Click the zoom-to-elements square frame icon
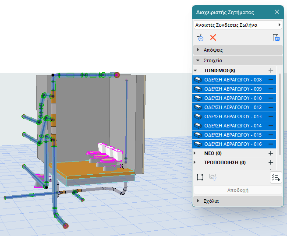Screen dimensions: 287x236 click(200, 177)
